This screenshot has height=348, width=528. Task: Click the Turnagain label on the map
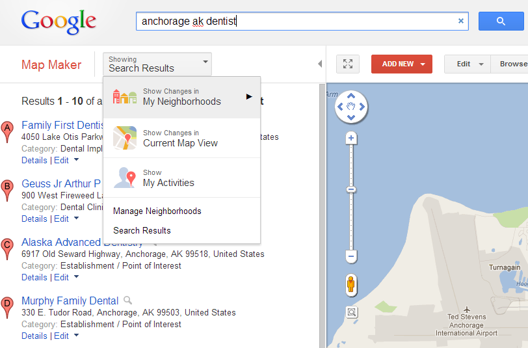(505, 267)
